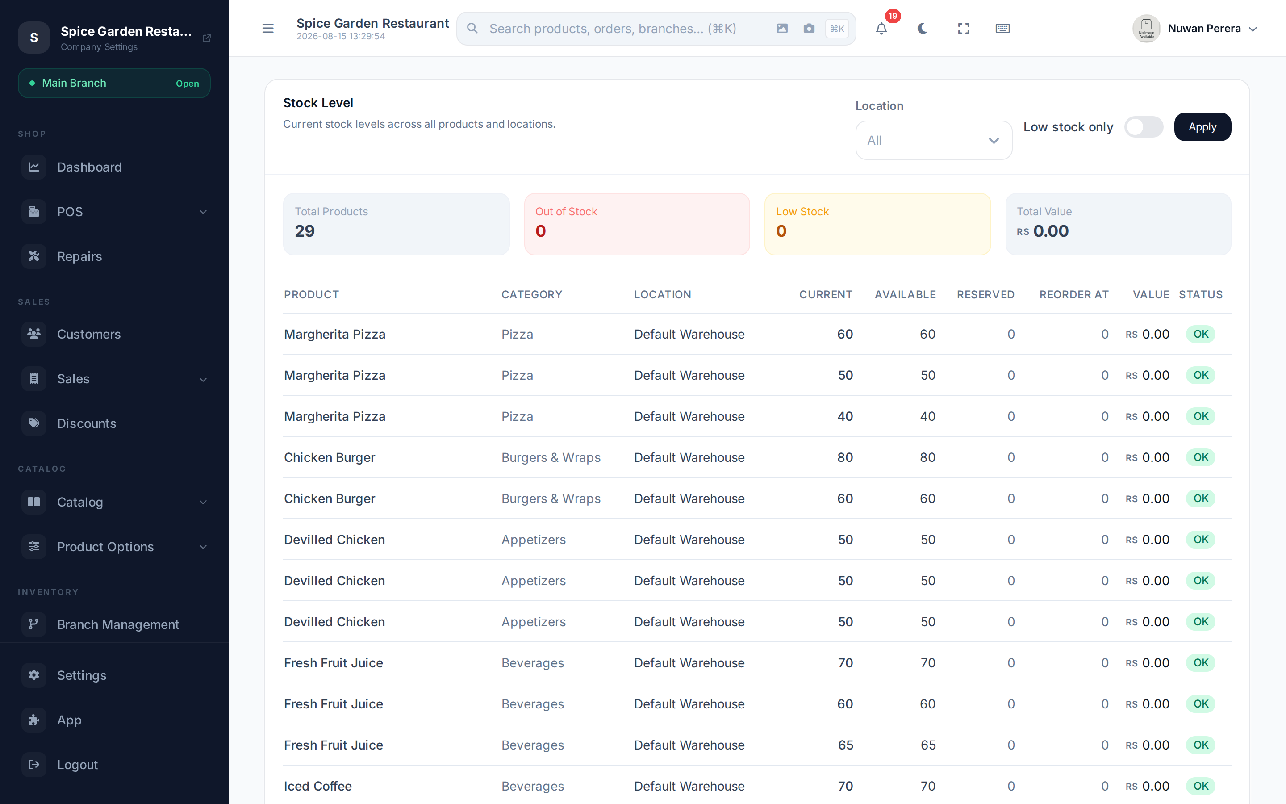Click the Discounts tag icon

pyautogui.click(x=34, y=423)
